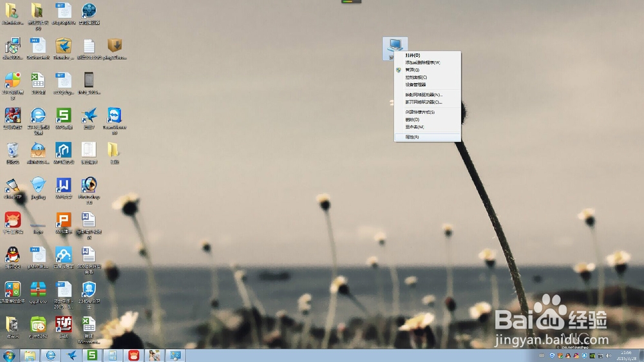Select the TeamViewer 10 desktop shortcut

(x=115, y=120)
